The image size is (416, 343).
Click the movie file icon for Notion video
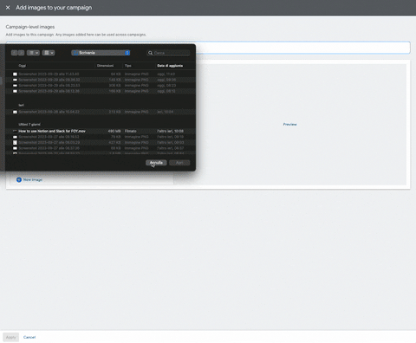click(15, 131)
